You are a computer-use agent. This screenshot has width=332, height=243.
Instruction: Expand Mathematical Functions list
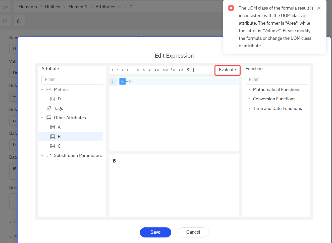tap(249, 90)
